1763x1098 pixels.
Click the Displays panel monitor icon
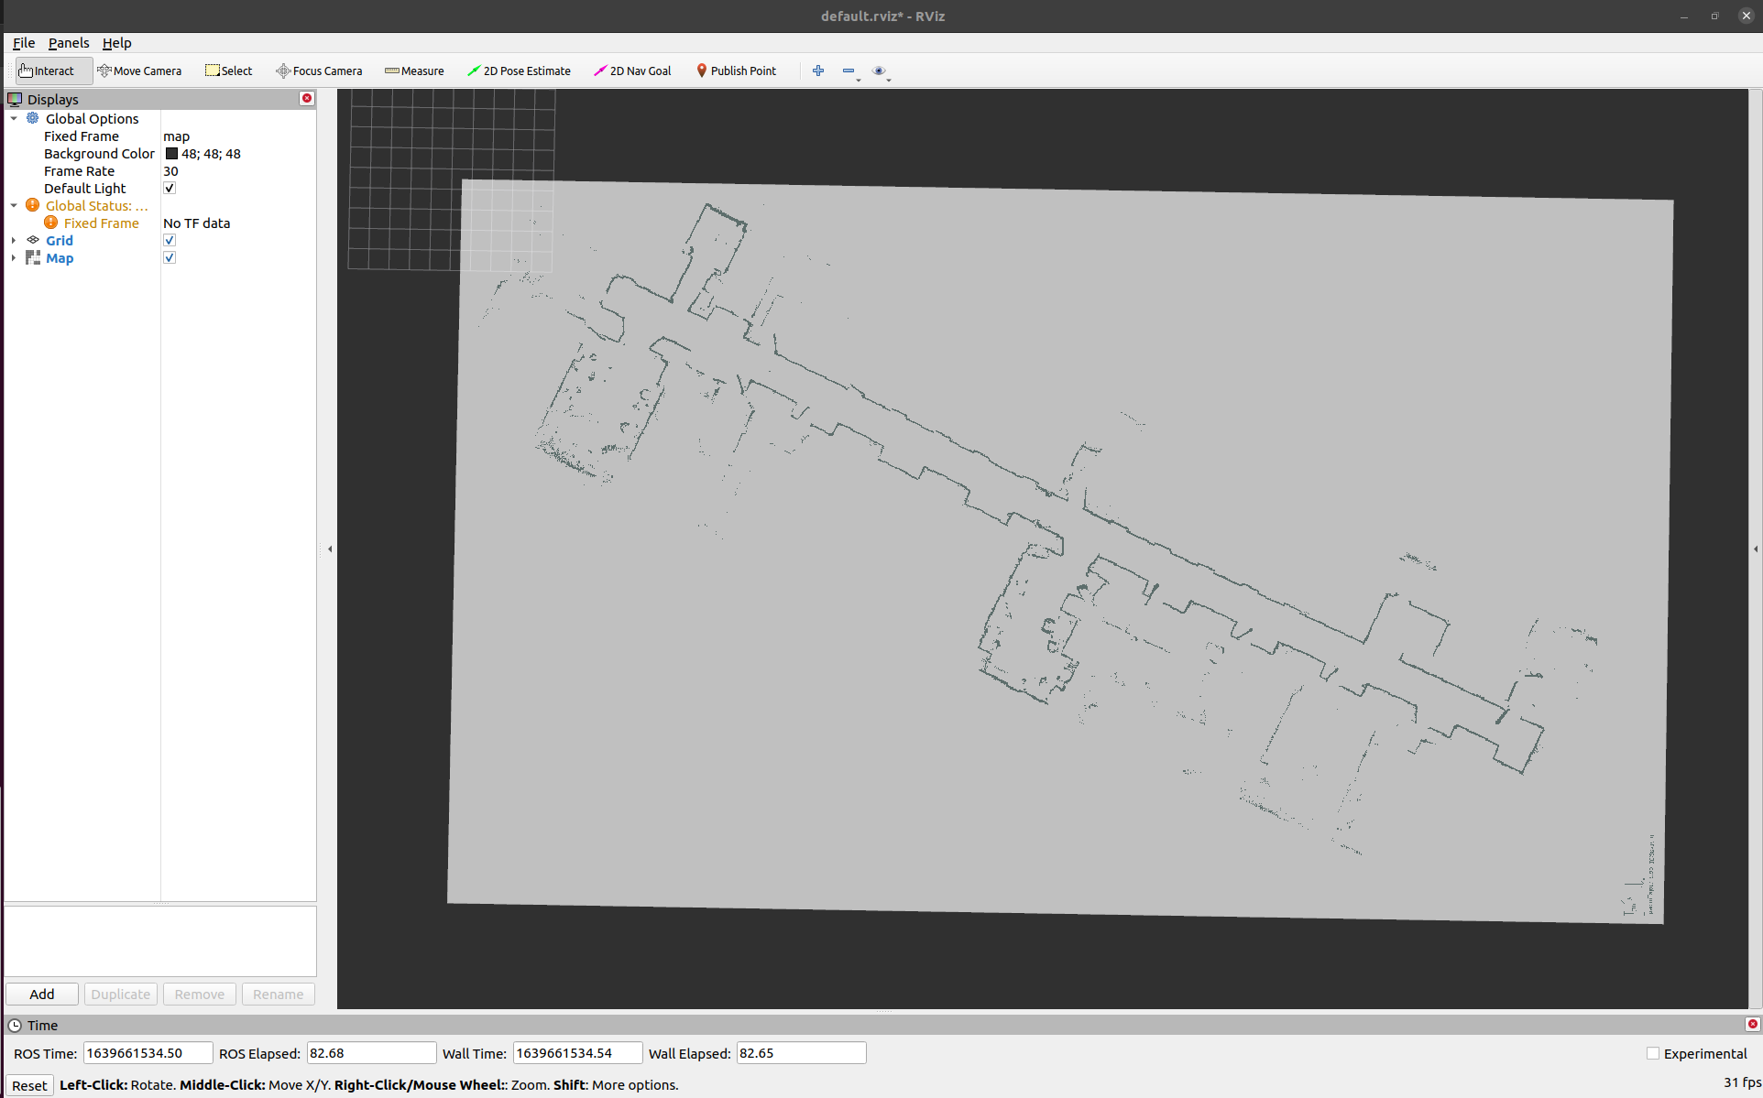coord(15,99)
